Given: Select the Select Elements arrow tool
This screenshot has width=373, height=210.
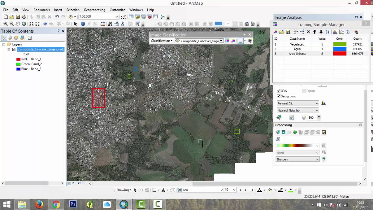Looking at the screenshot, I should coord(75,24).
